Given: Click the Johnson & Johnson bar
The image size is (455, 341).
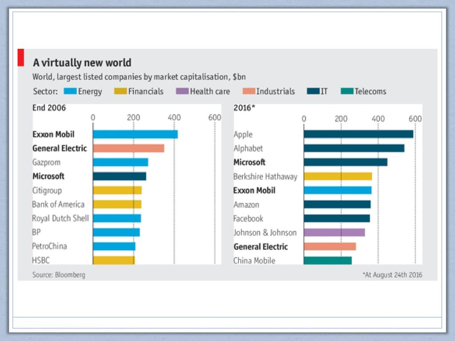Looking at the screenshot, I should [334, 232].
